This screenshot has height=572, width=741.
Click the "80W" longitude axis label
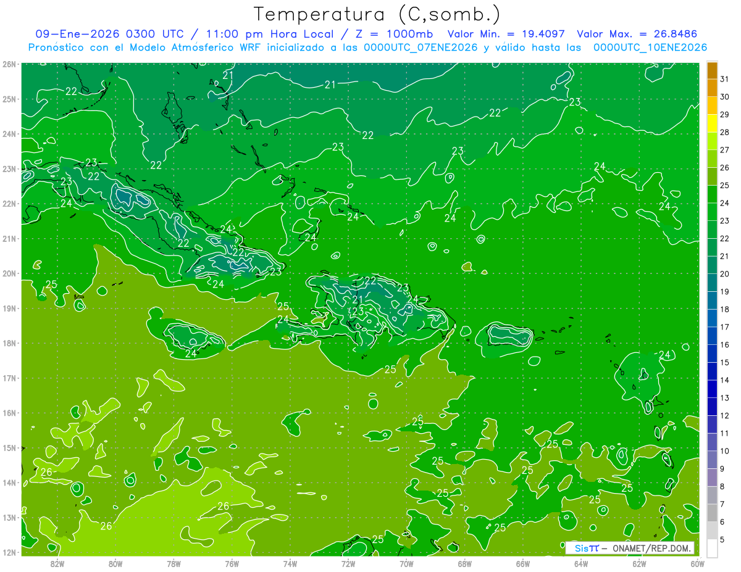pos(115,563)
